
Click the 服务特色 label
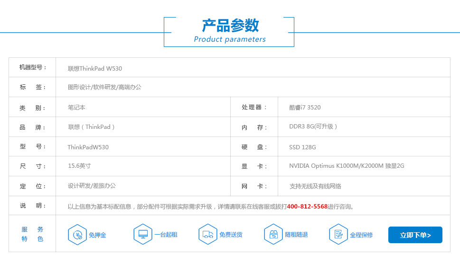tap(32, 234)
